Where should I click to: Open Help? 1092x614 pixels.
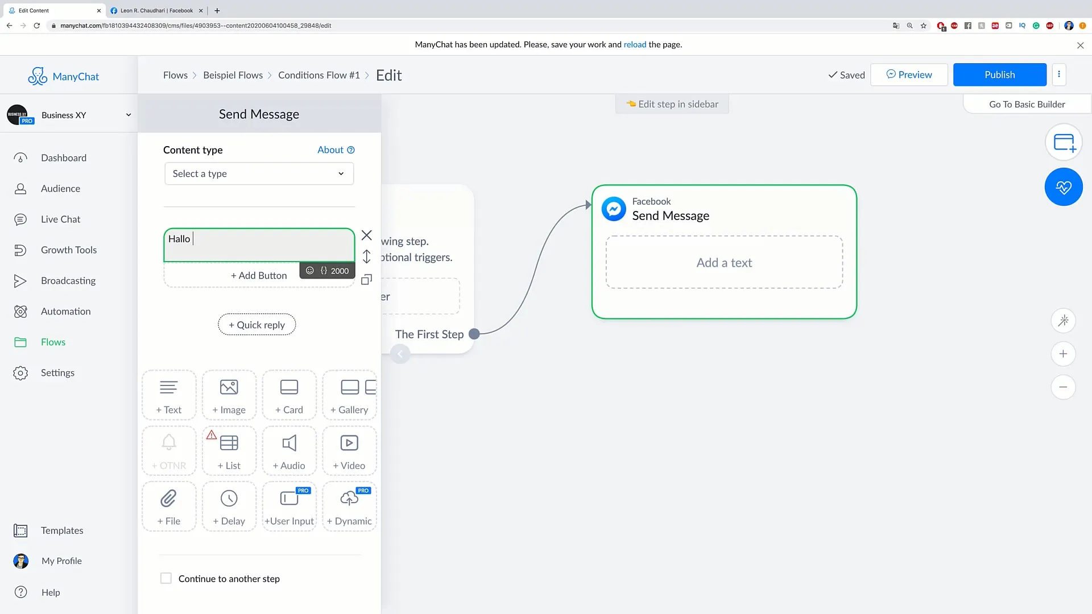point(51,592)
